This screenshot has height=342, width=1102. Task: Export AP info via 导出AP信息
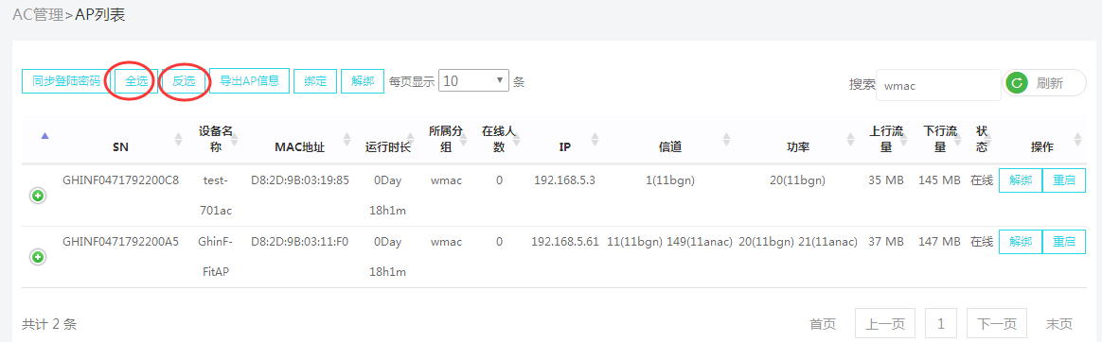(x=250, y=80)
